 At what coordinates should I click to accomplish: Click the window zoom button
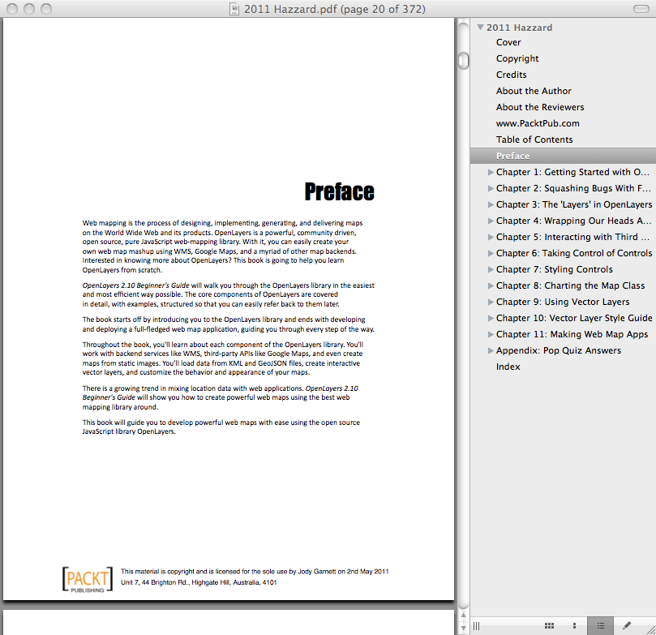click(x=46, y=9)
